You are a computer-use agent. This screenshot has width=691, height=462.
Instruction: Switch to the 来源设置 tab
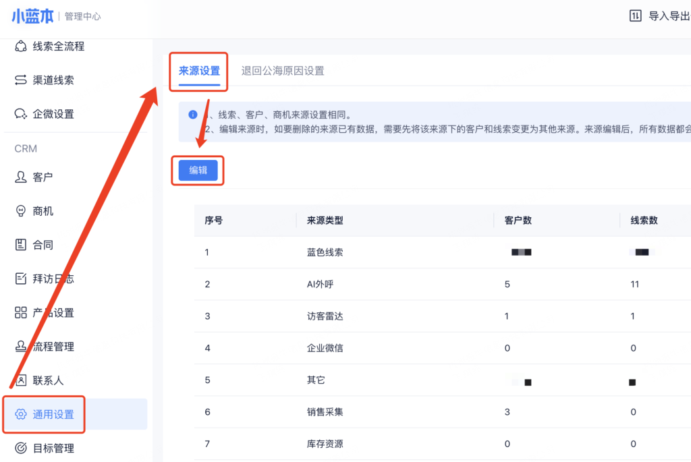199,71
